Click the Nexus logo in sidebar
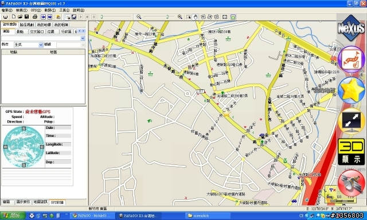Viewport: 367px width, 220px height. tap(351, 28)
